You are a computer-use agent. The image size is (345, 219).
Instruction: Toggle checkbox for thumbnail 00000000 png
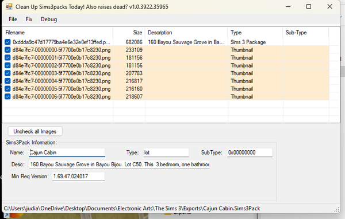click(x=7, y=50)
